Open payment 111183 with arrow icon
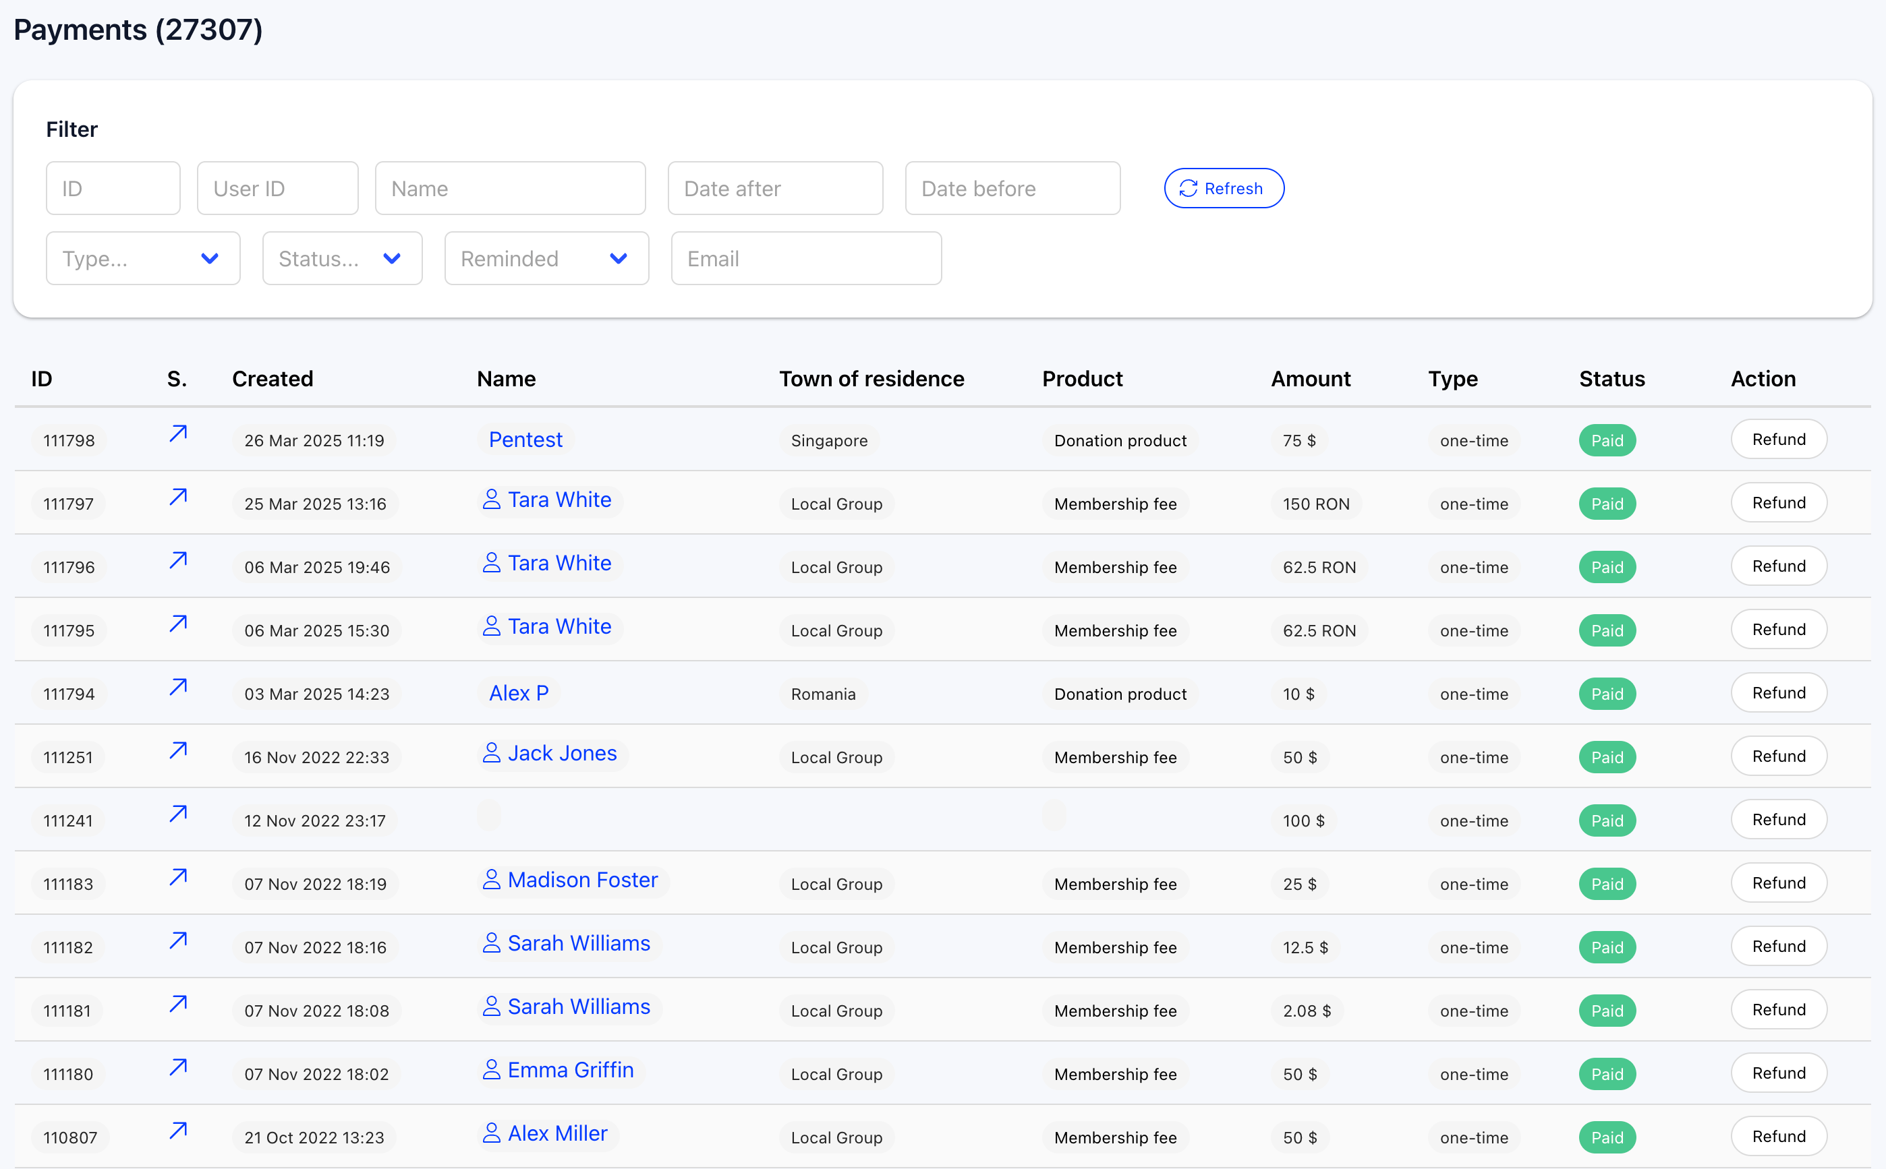The width and height of the screenshot is (1886, 1169). pos(178,878)
